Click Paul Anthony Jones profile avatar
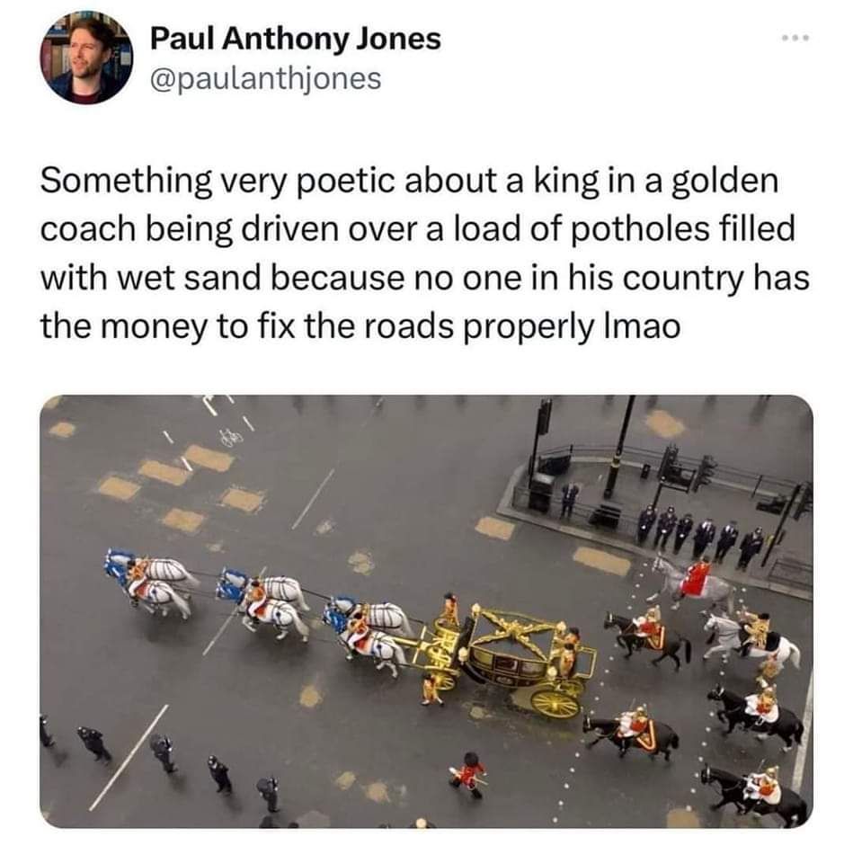This screenshot has height=863, width=853. coord(86,58)
